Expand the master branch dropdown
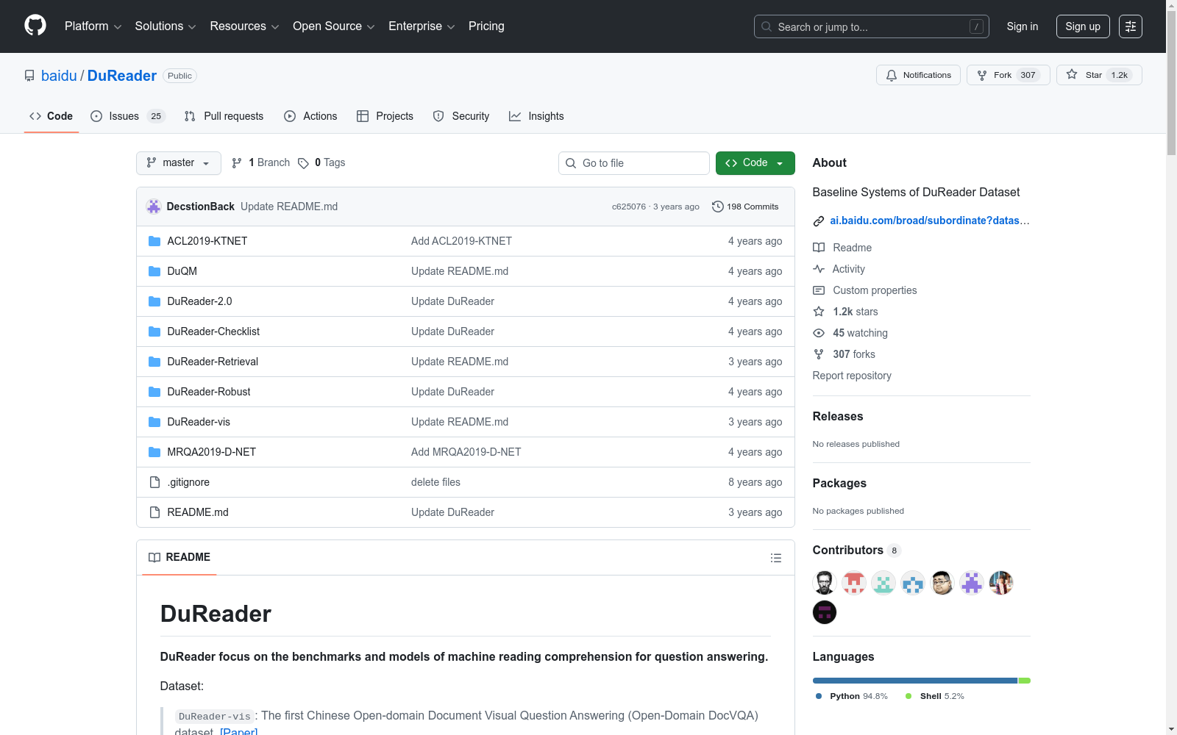The height and width of the screenshot is (735, 1177). 179,163
